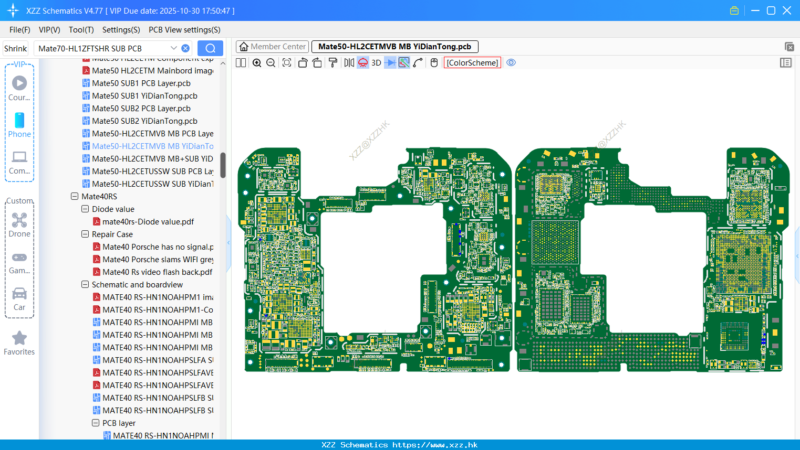Collapse the Diode value folder
800x450 pixels.
85,209
